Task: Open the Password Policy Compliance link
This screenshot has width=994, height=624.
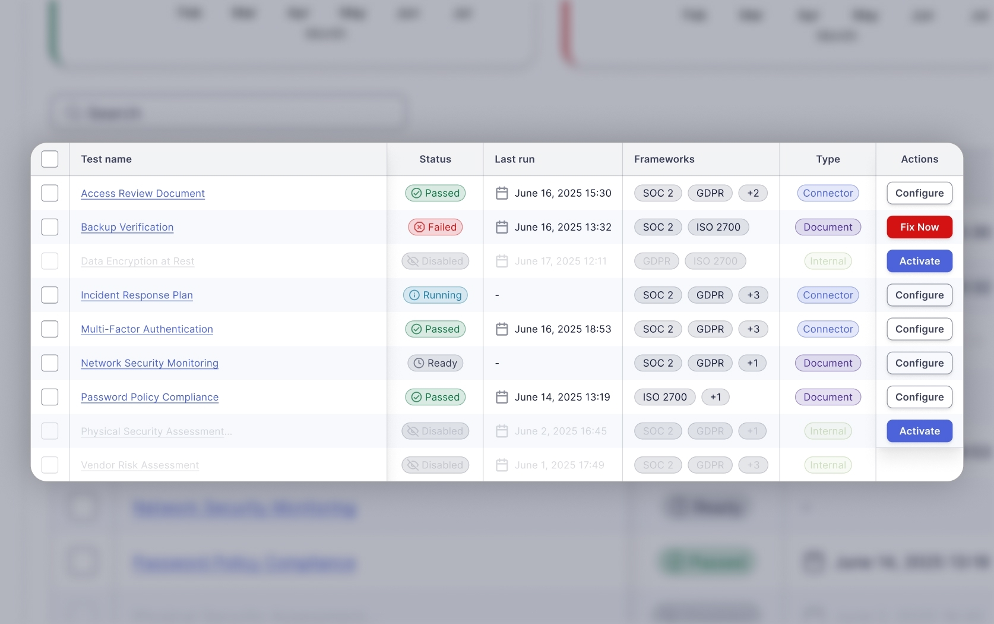Action: point(150,397)
